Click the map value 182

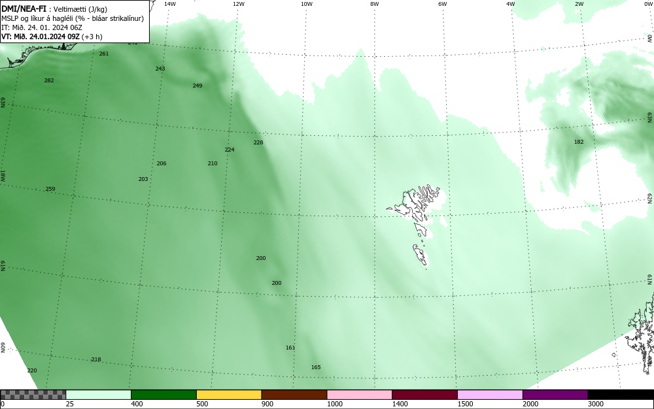tap(579, 142)
